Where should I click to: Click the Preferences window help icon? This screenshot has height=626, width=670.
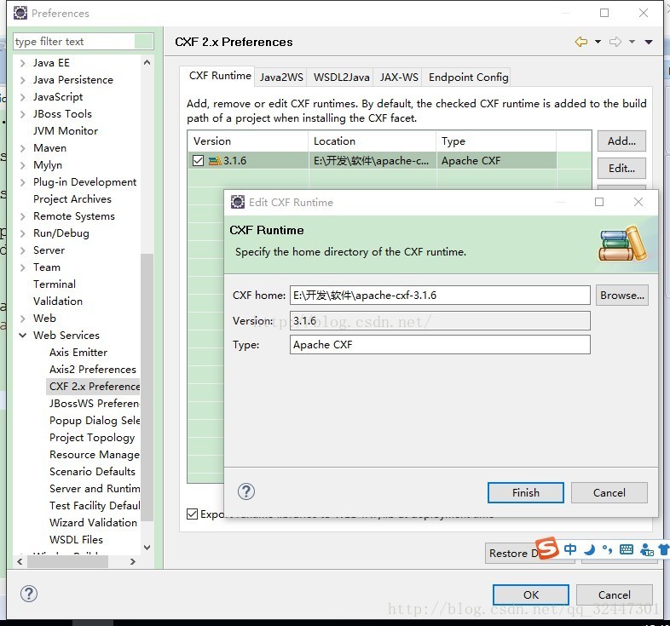pyautogui.click(x=29, y=594)
